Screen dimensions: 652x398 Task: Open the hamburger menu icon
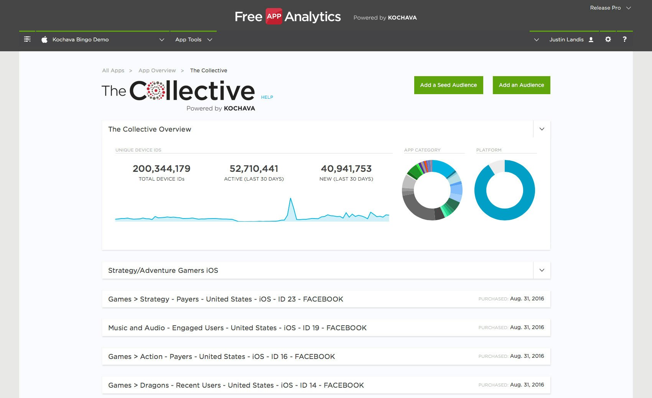27,39
